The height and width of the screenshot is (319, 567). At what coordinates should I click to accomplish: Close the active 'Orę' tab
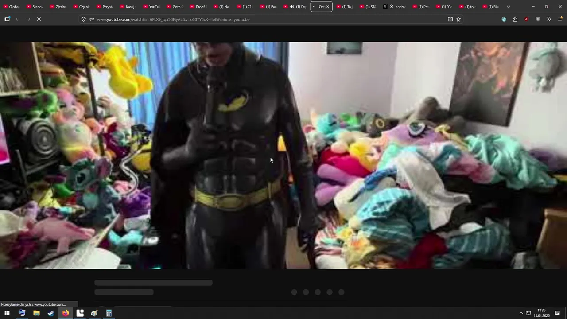(x=328, y=7)
